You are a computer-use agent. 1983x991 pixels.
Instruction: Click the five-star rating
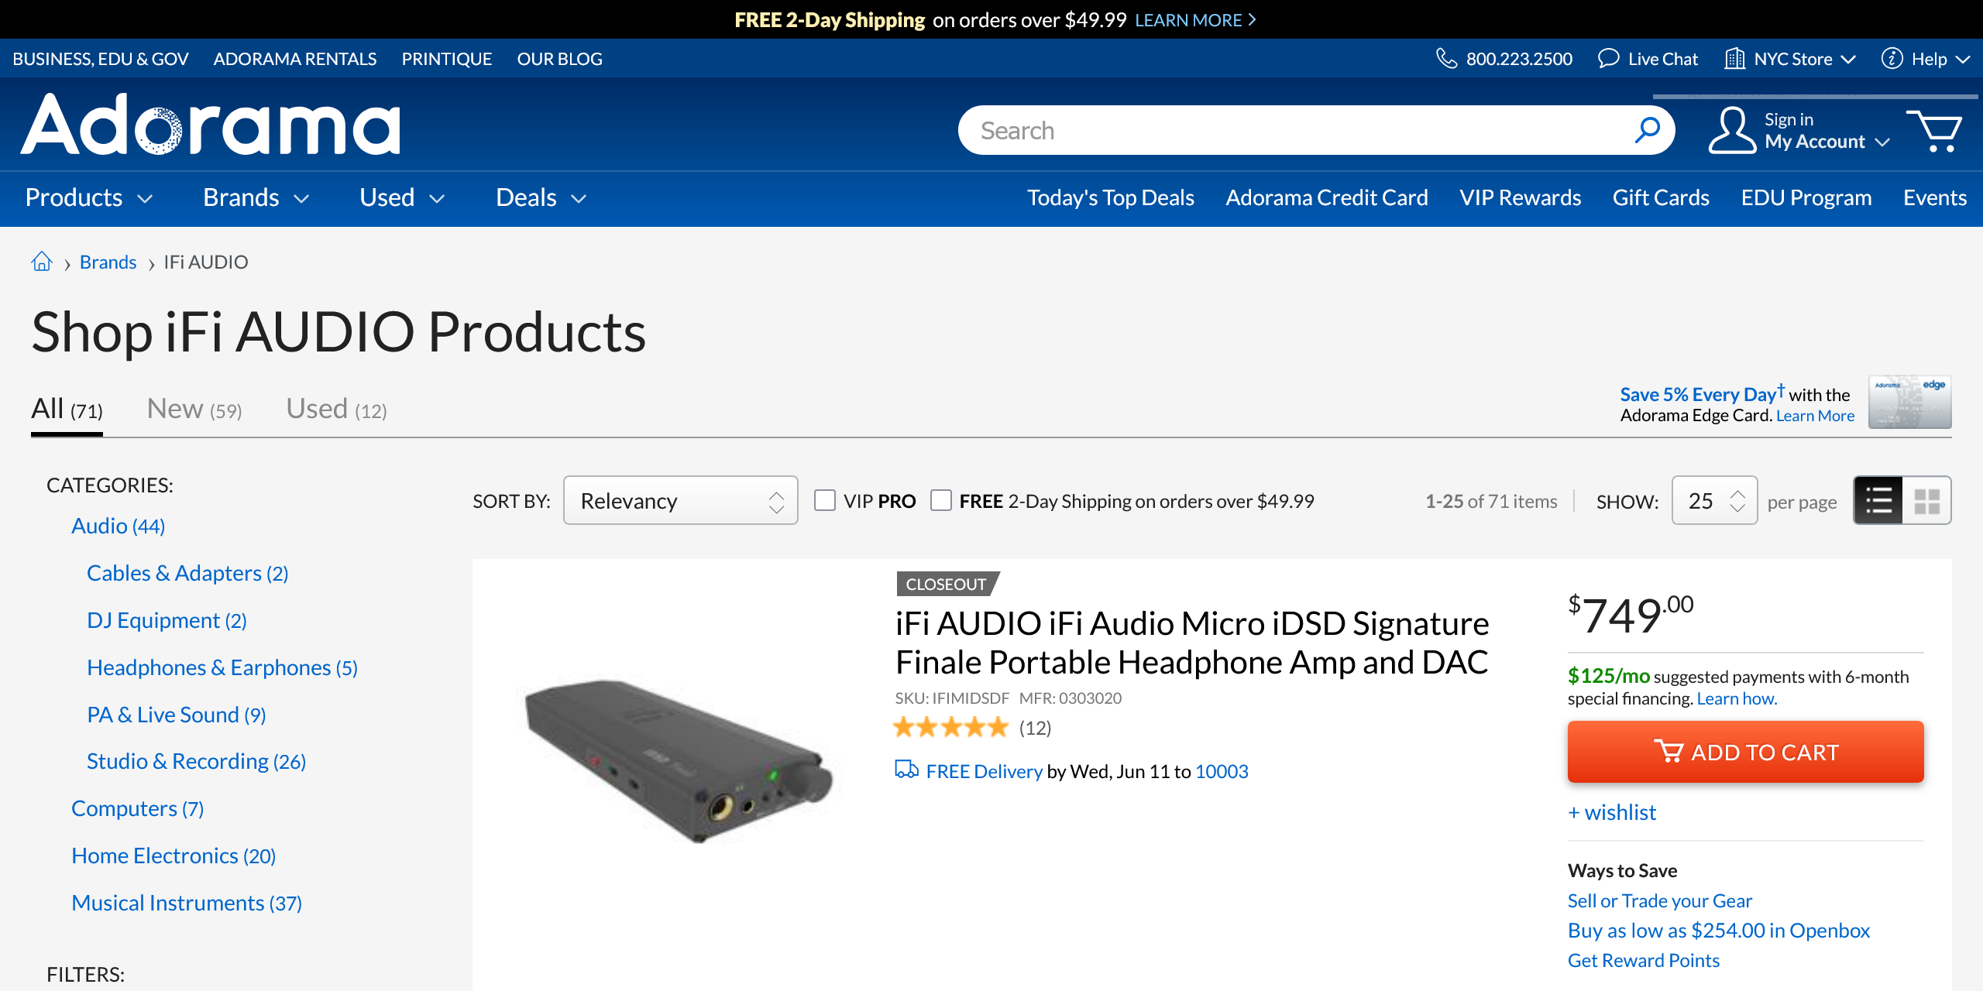click(950, 727)
